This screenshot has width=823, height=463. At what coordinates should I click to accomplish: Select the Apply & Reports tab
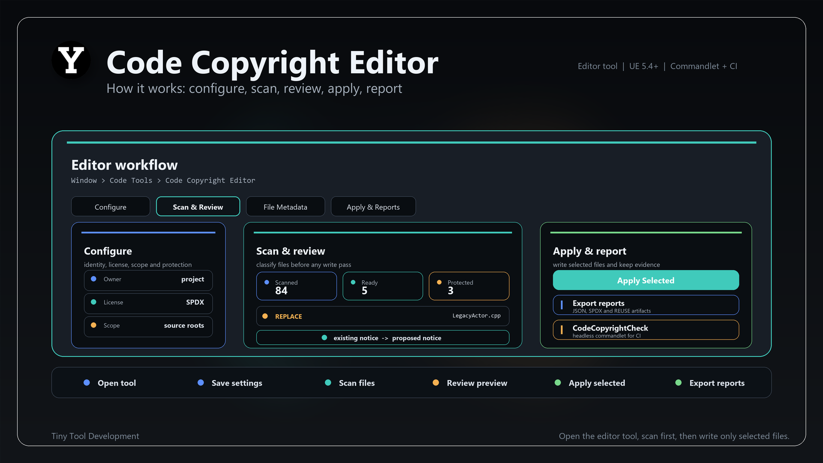click(x=373, y=207)
